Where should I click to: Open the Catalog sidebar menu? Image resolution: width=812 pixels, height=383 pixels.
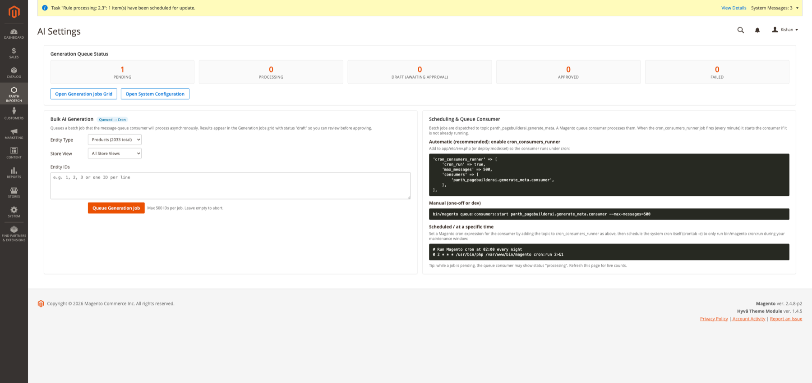14,73
